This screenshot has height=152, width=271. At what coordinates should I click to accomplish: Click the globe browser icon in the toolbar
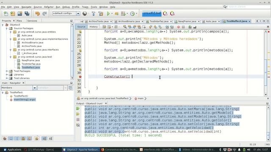(85, 14)
